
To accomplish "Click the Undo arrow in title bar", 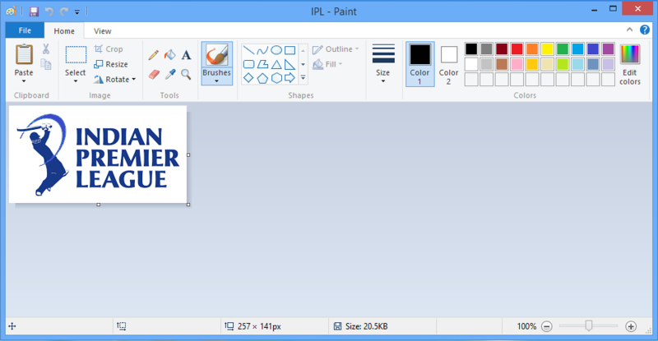I will pyautogui.click(x=49, y=12).
